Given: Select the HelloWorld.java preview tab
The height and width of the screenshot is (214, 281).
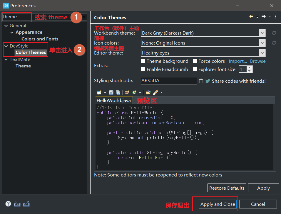Looking at the screenshot, I should (114, 100).
